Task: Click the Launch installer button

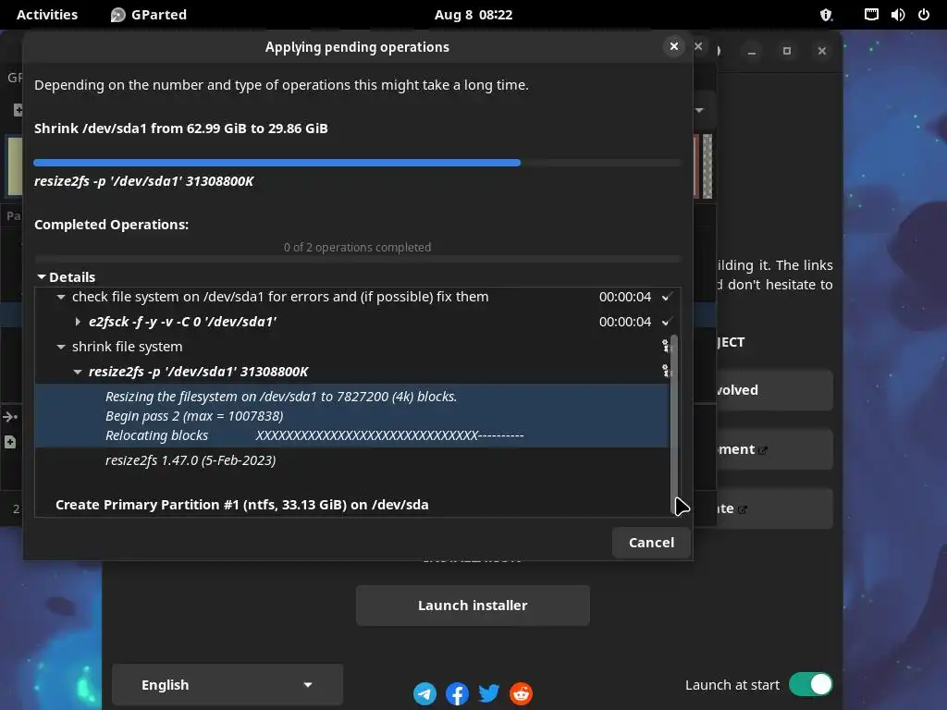Action: (x=473, y=605)
